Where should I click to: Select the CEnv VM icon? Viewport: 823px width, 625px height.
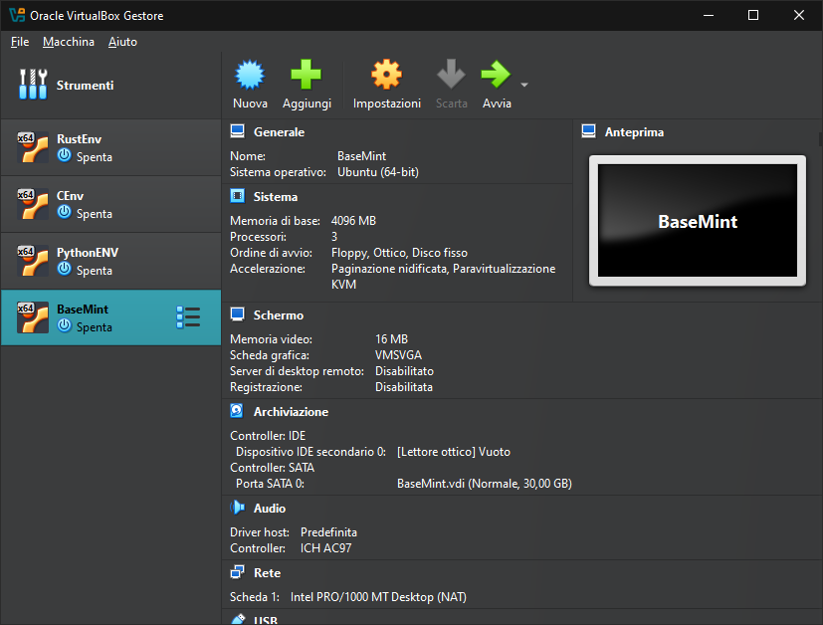(x=33, y=204)
